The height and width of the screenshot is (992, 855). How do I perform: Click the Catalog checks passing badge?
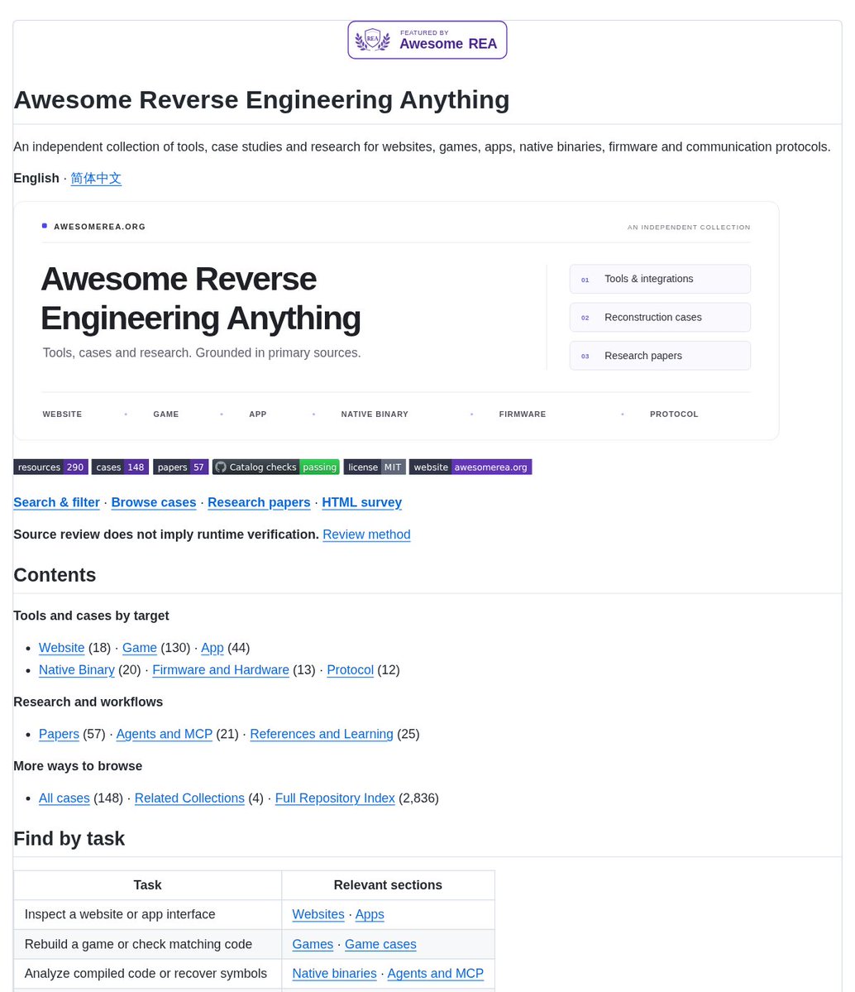click(275, 467)
